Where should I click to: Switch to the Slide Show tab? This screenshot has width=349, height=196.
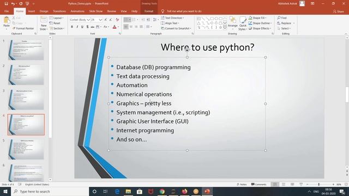tap(96, 11)
